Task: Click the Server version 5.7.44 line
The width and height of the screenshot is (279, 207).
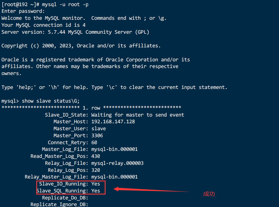Action: click(75, 32)
